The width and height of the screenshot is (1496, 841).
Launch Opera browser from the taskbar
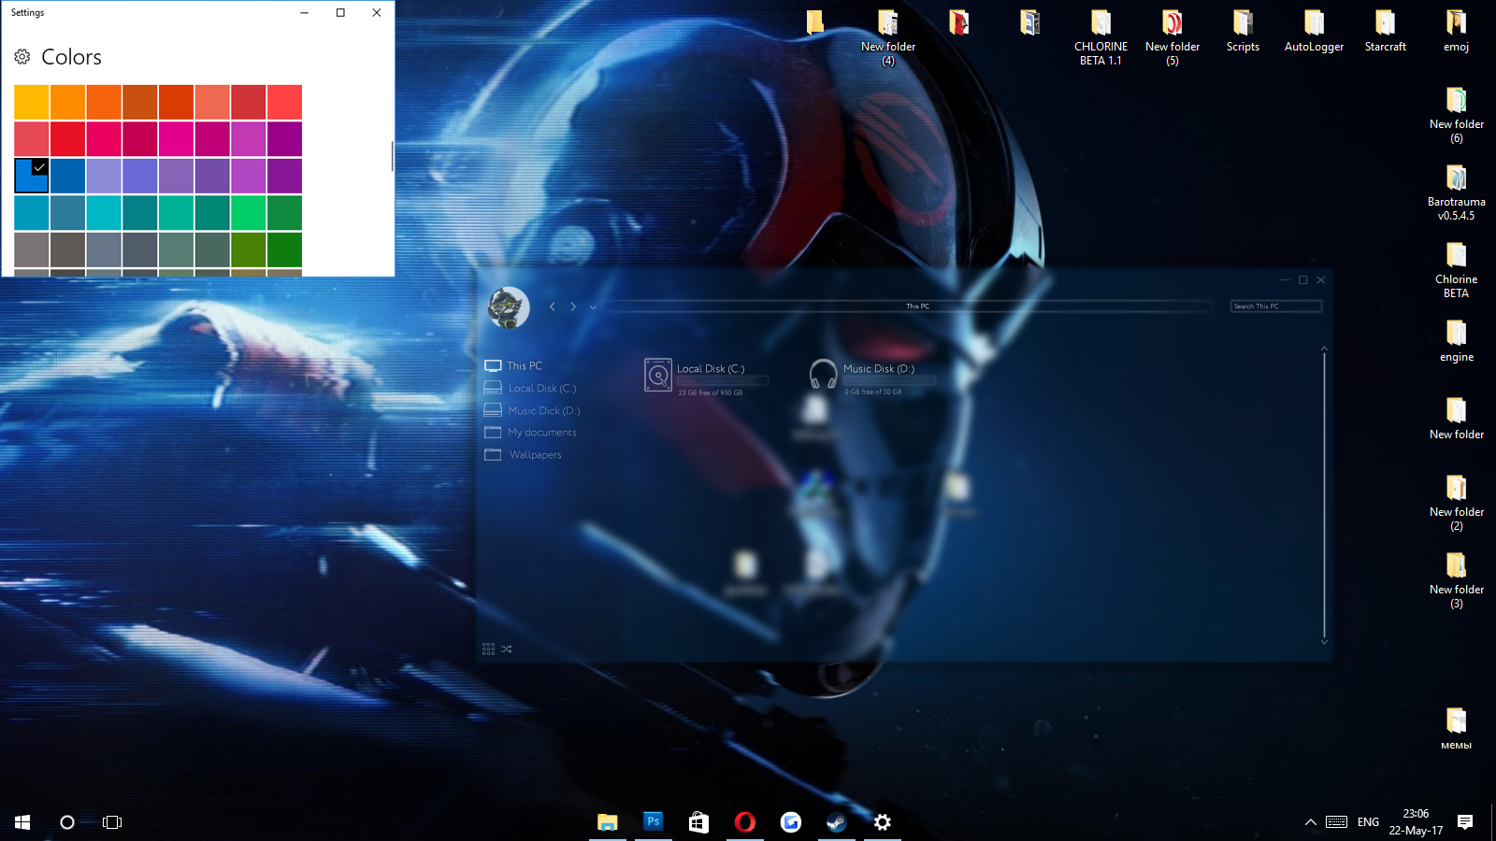[744, 821]
